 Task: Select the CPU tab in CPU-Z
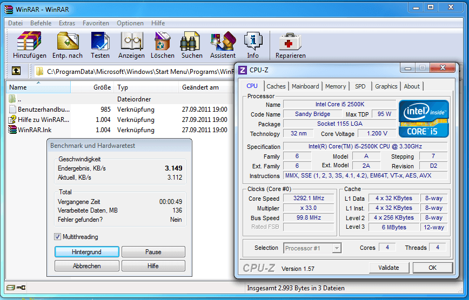pos(252,86)
